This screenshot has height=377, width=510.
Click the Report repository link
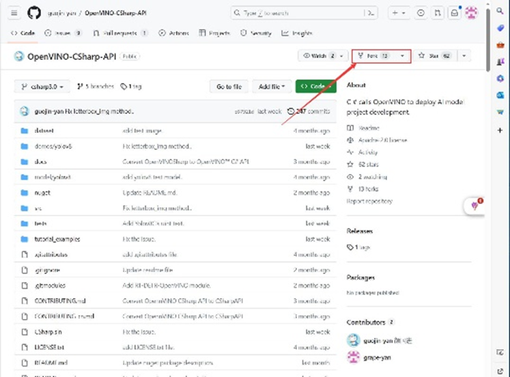point(369,201)
